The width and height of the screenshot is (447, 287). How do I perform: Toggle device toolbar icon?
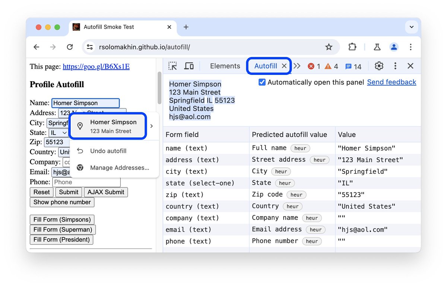(189, 66)
